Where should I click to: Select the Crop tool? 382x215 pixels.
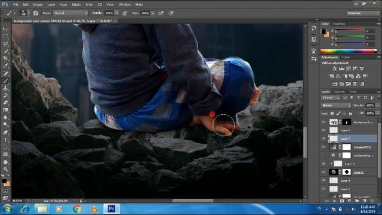click(5, 59)
